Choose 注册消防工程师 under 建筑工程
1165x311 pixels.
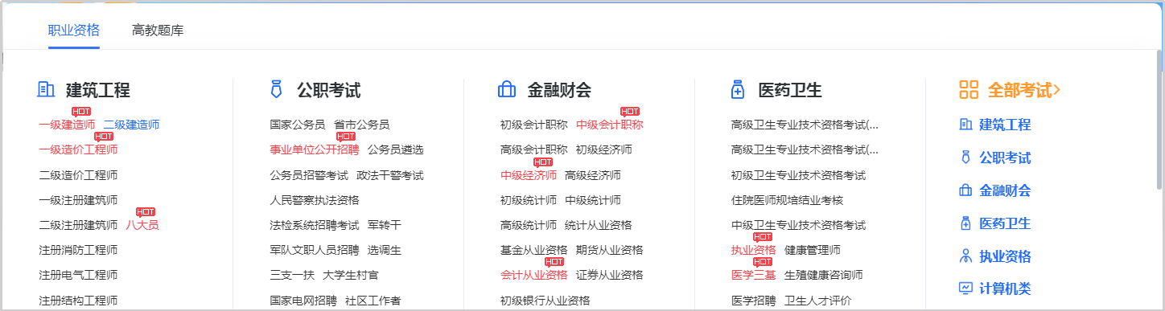[78, 250]
